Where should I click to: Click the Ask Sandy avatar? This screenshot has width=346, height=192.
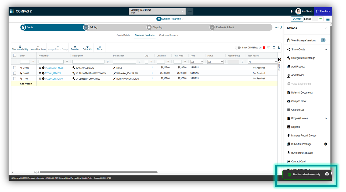coord(298,11)
